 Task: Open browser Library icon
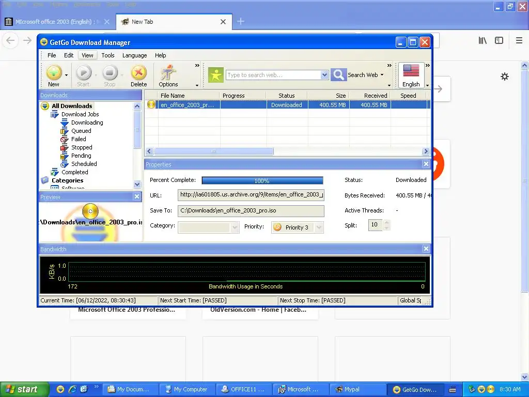pyautogui.click(x=483, y=40)
